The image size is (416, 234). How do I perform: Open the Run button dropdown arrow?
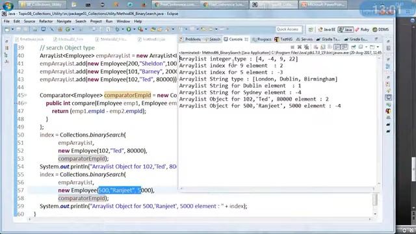coord(135,29)
